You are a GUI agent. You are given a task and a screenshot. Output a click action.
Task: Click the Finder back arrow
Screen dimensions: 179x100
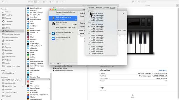3,2
